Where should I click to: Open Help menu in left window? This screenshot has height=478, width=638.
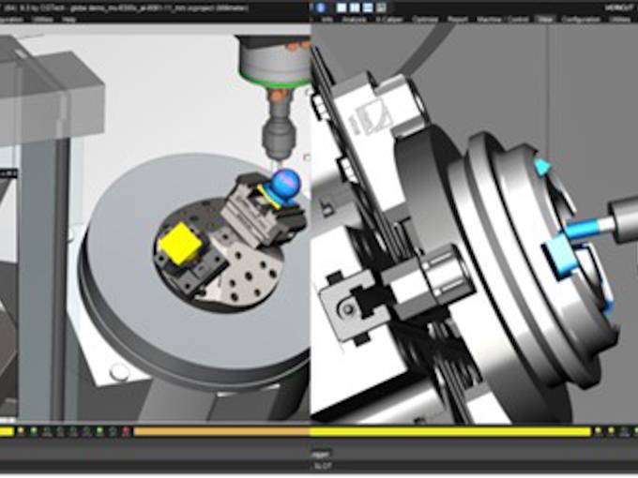click(x=69, y=18)
